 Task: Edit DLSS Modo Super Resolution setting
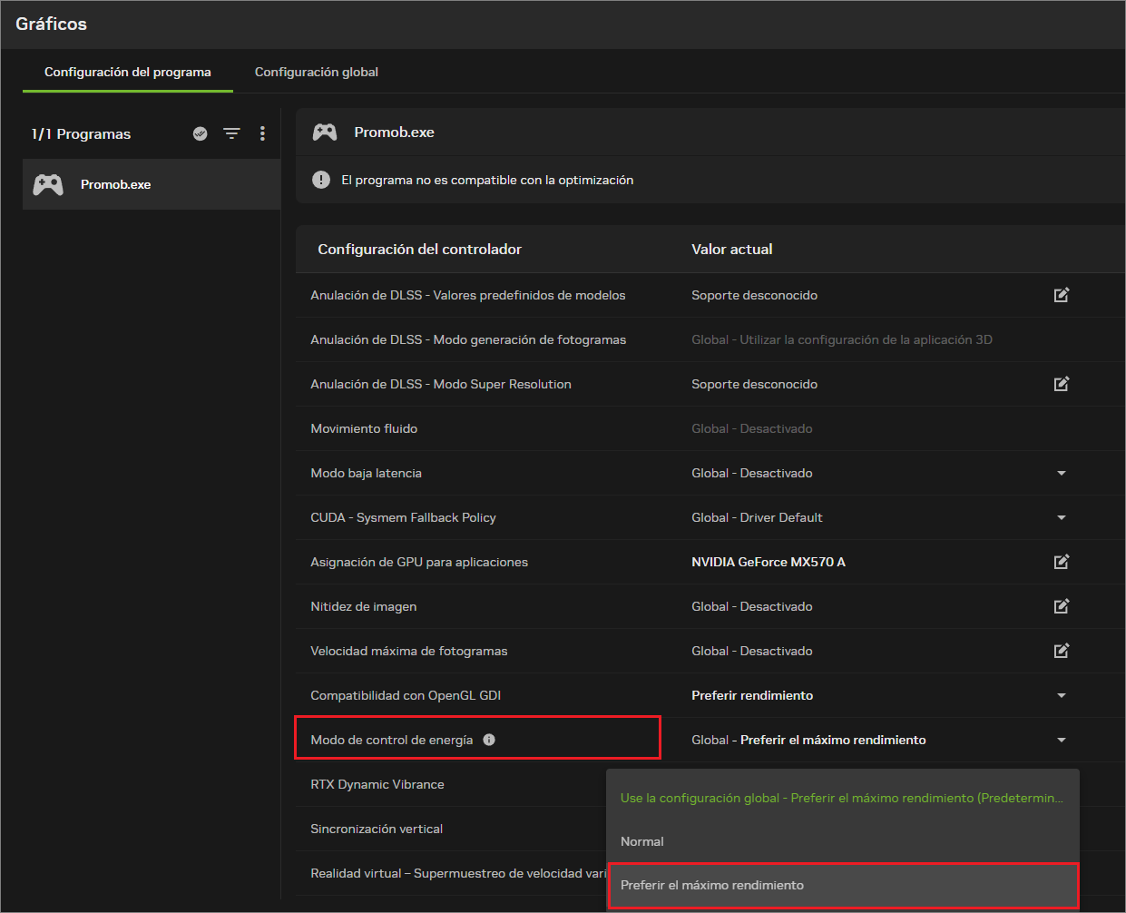(1062, 384)
